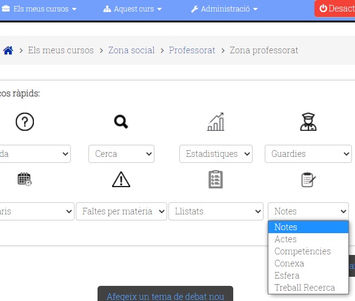Click the question mark help icon
Screen dimensions: 355x301
pyautogui.click(x=25, y=122)
